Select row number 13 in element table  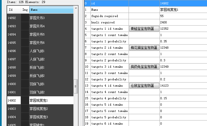[x=87, y=86]
